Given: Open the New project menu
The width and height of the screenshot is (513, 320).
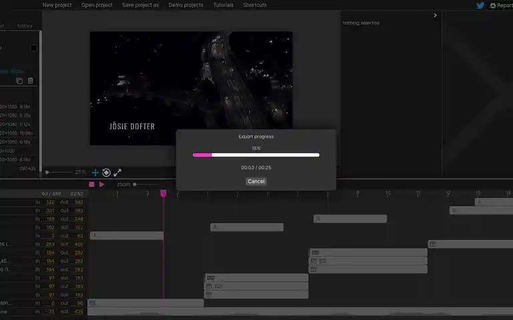Looking at the screenshot, I should pyautogui.click(x=57, y=5).
